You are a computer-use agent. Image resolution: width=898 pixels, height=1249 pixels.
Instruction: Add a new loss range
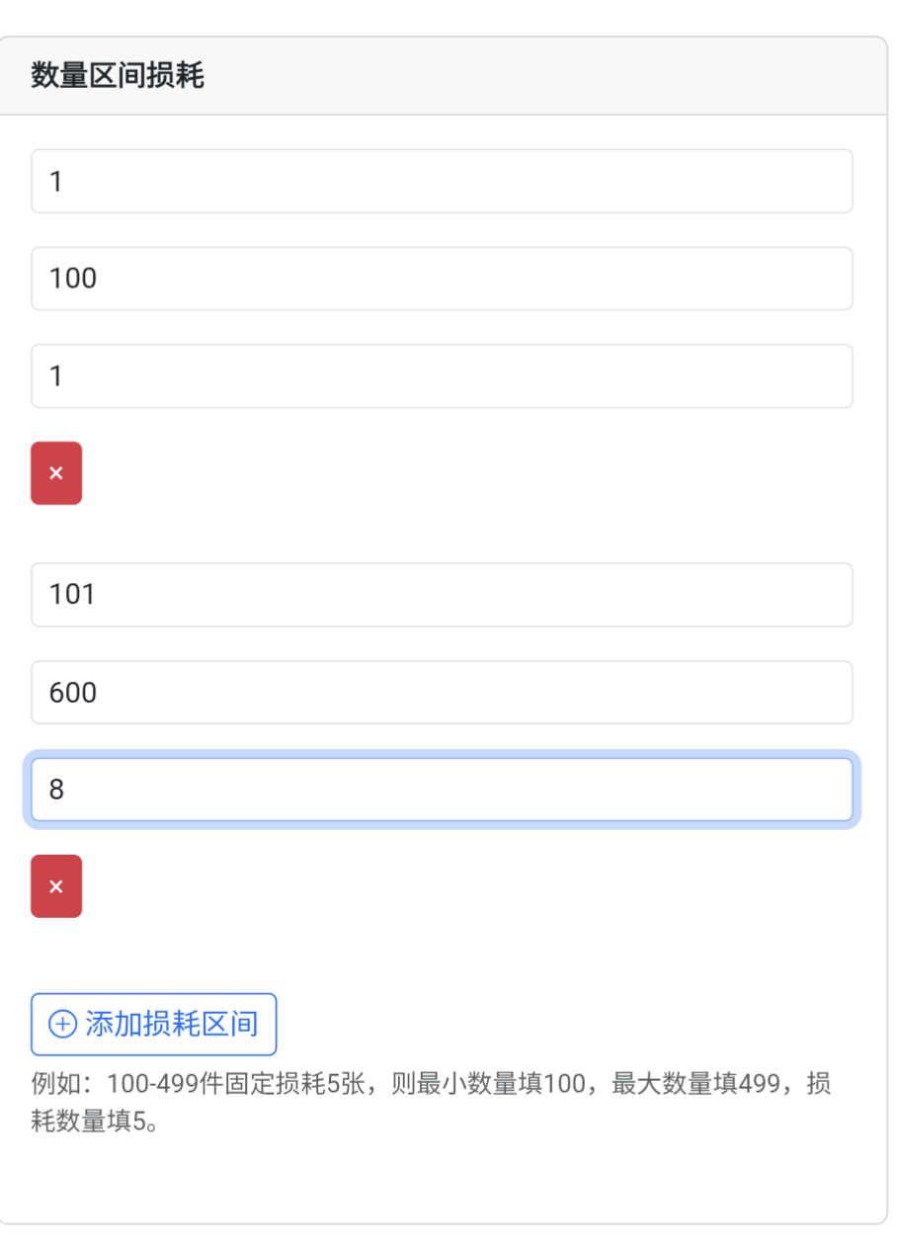pos(154,1025)
